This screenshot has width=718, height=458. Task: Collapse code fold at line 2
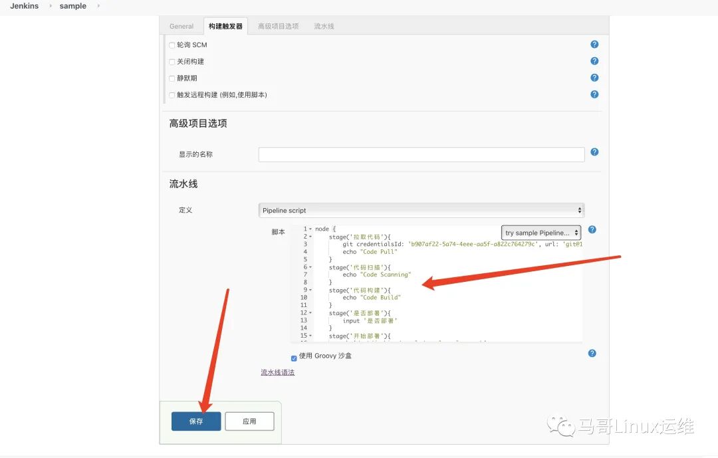pyautogui.click(x=310, y=237)
